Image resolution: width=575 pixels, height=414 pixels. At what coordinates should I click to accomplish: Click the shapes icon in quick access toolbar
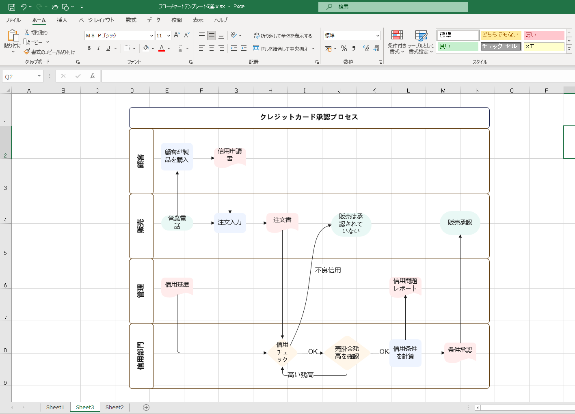pos(65,7)
